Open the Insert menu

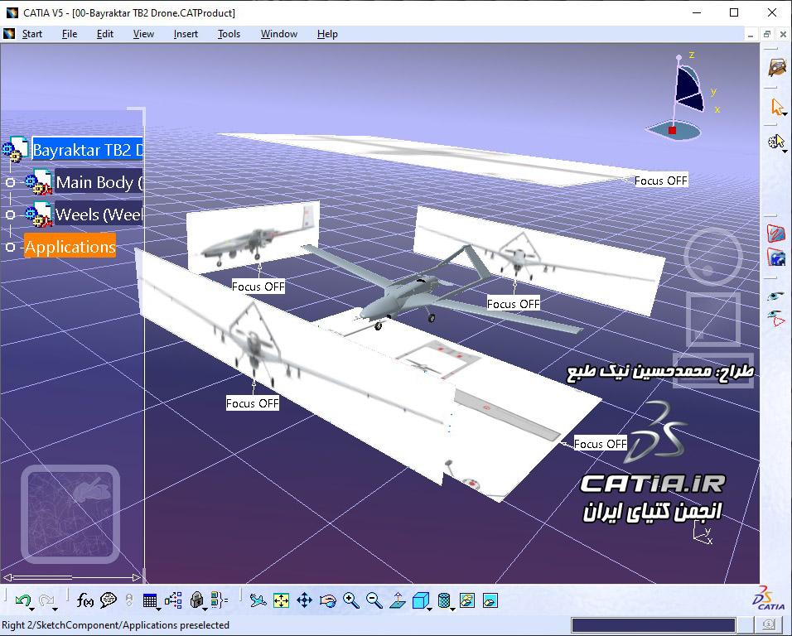(186, 34)
